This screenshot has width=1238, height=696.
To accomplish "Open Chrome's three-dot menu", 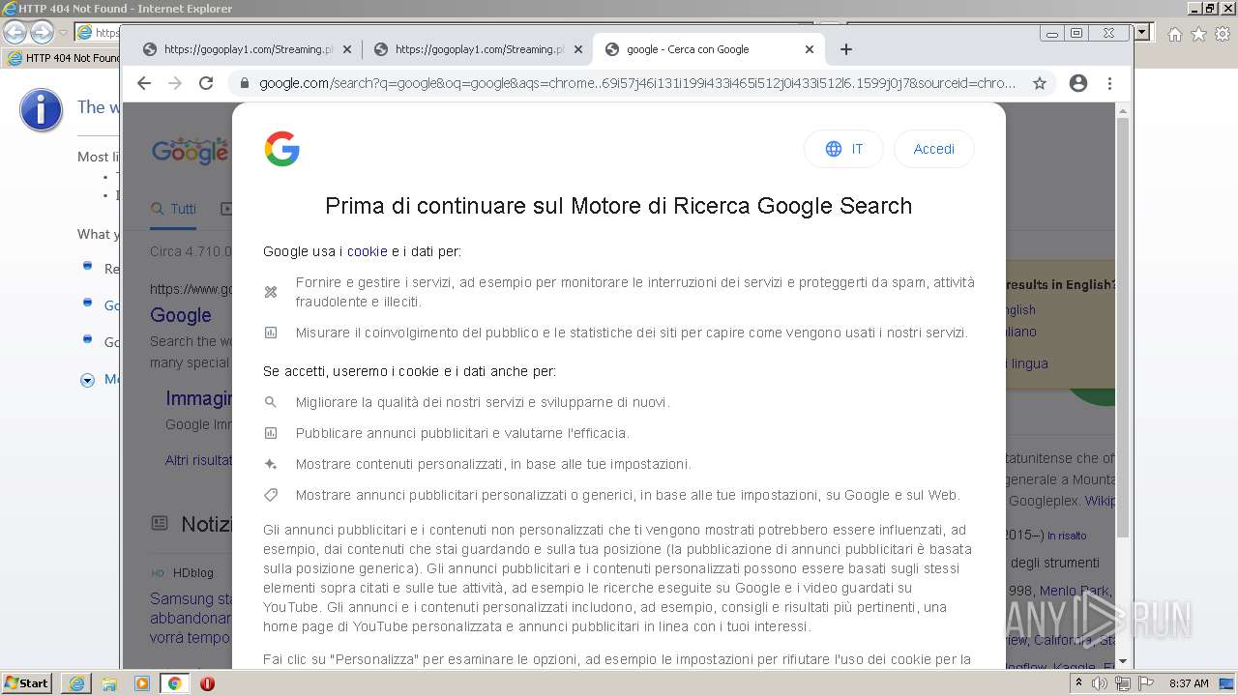I will pyautogui.click(x=1110, y=83).
